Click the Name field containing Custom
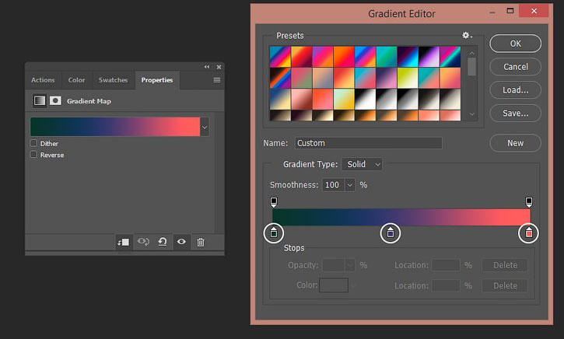The width and height of the screenshot is (564, 339). click(x=368, y=143)
